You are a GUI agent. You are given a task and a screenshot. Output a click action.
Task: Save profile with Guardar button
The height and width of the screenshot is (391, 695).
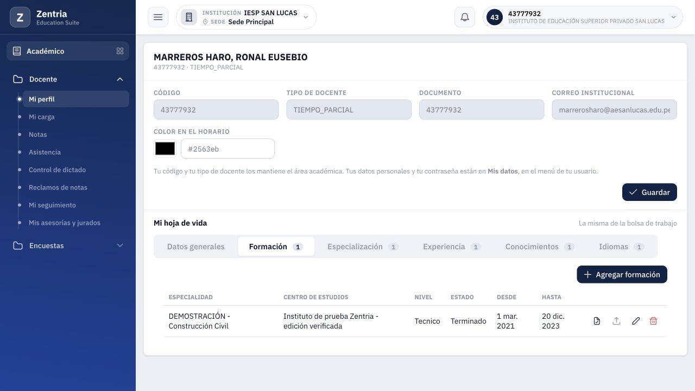[649, 192]
